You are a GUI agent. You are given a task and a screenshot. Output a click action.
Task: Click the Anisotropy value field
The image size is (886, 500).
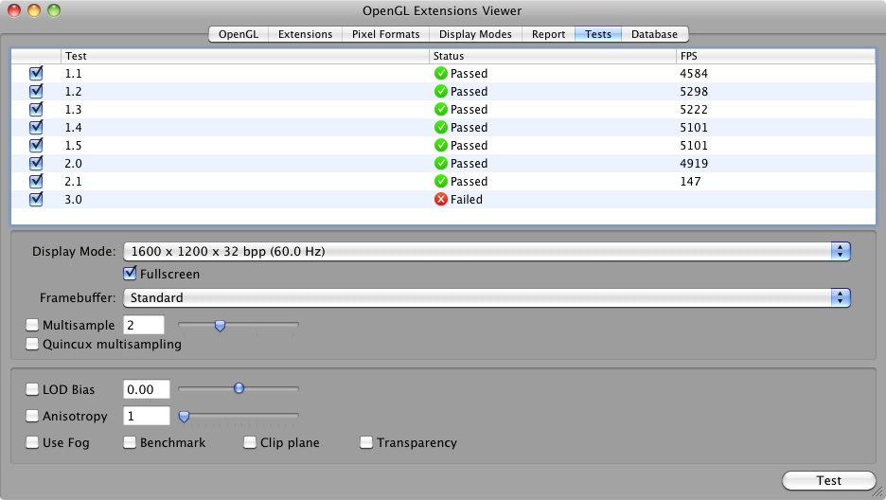tap(147, 417)
